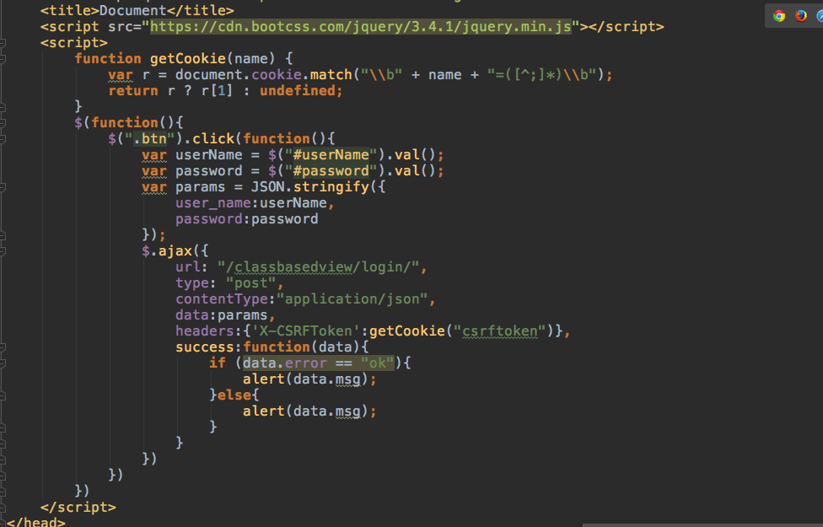
Task: Collapse the <script> tag fold marker
Action: pos(3,43)
